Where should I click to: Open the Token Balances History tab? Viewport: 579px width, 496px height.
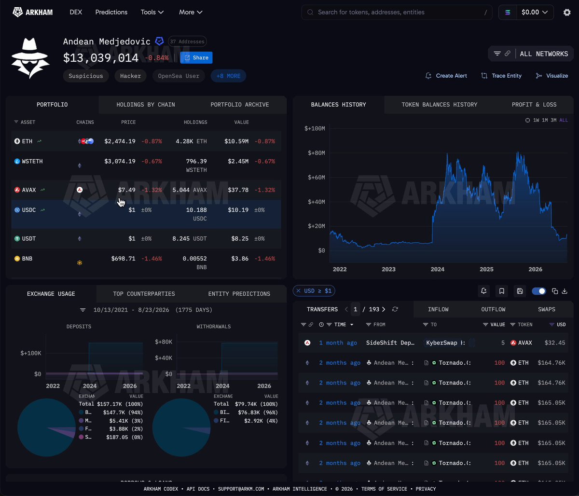click(x=440, y=105)
